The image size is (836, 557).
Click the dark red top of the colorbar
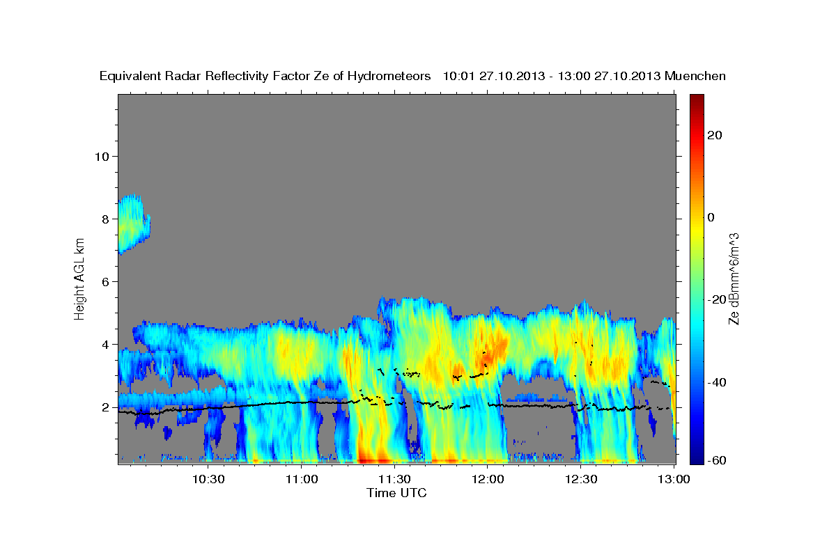tap(696, 99)
